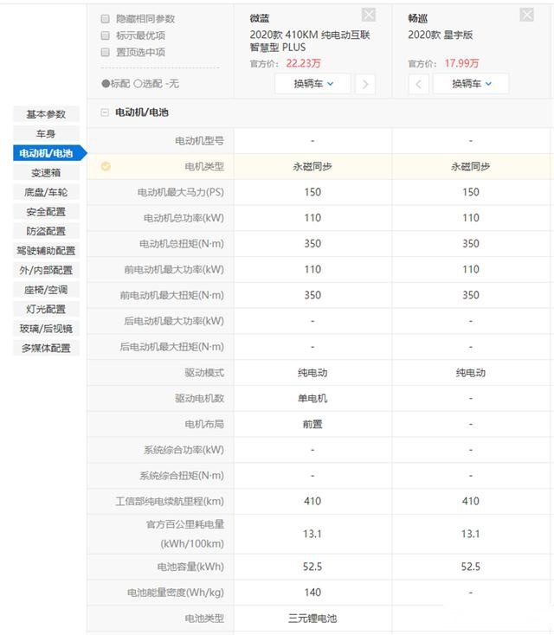Tick the 置顶选中项 checkbox

pyautogui.click(x=106, y=52)
